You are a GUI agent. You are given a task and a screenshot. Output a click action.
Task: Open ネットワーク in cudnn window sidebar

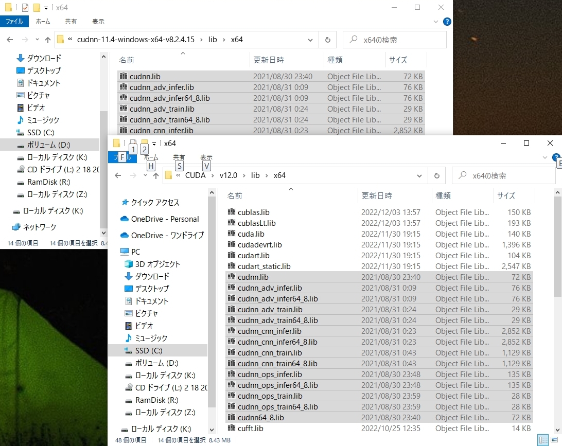(40, 227)
